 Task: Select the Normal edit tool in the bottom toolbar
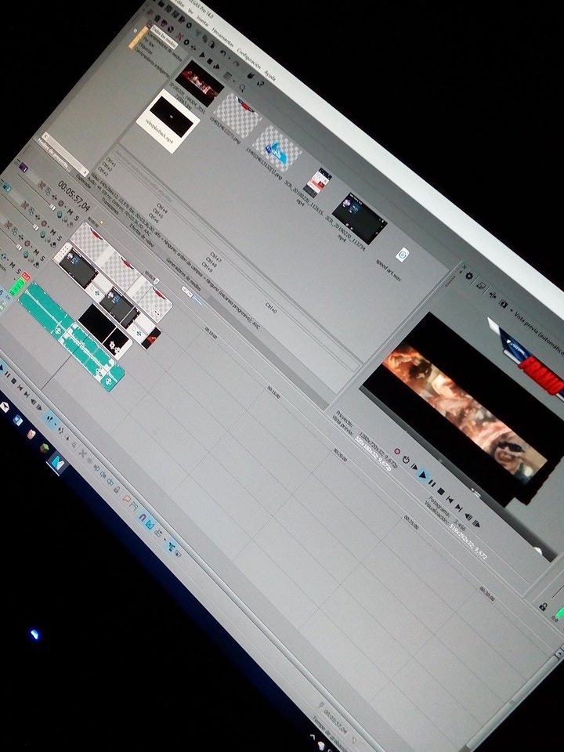click(x=50, y=418)
